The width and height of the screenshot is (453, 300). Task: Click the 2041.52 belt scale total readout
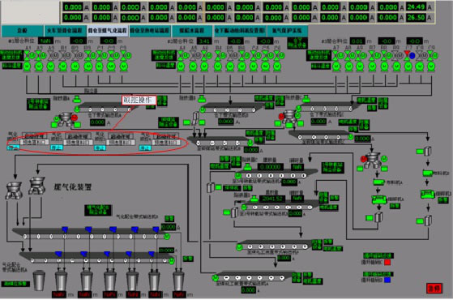tap(271, 199)
